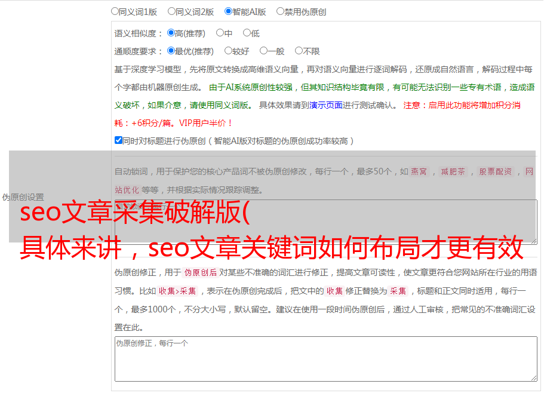
Task: Set 通顺度要求 to 不限
Action: click(299, 51)
